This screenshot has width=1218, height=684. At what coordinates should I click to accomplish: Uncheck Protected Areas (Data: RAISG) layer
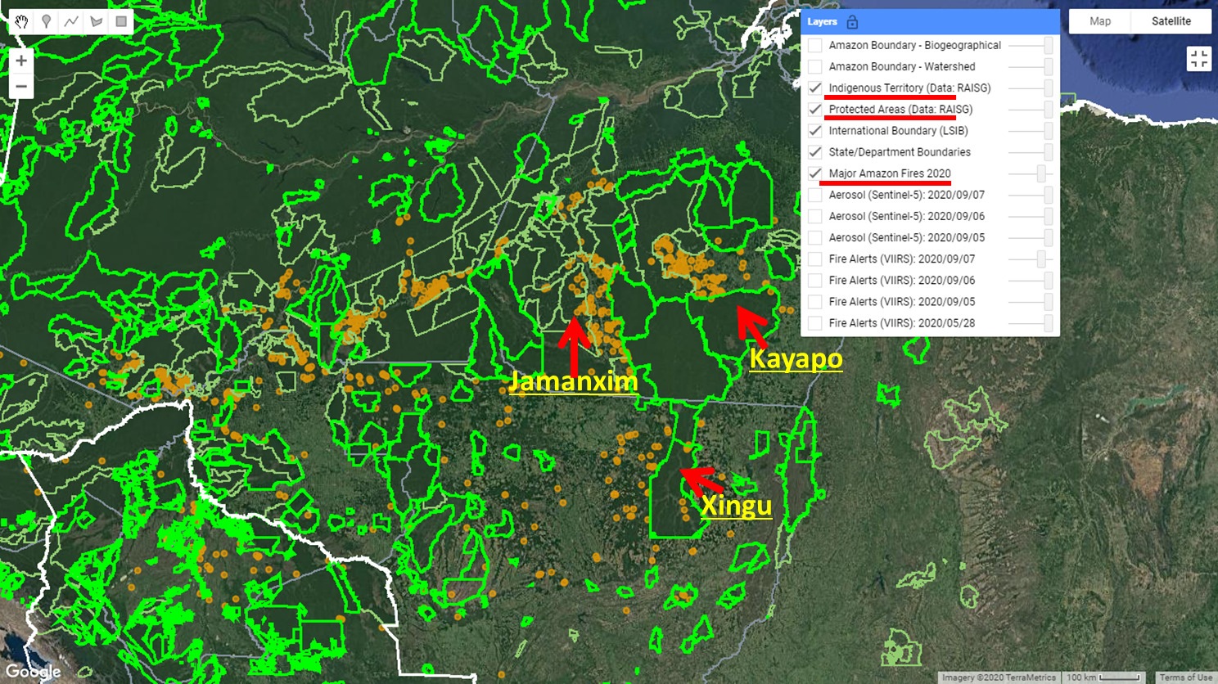(814, 109)
